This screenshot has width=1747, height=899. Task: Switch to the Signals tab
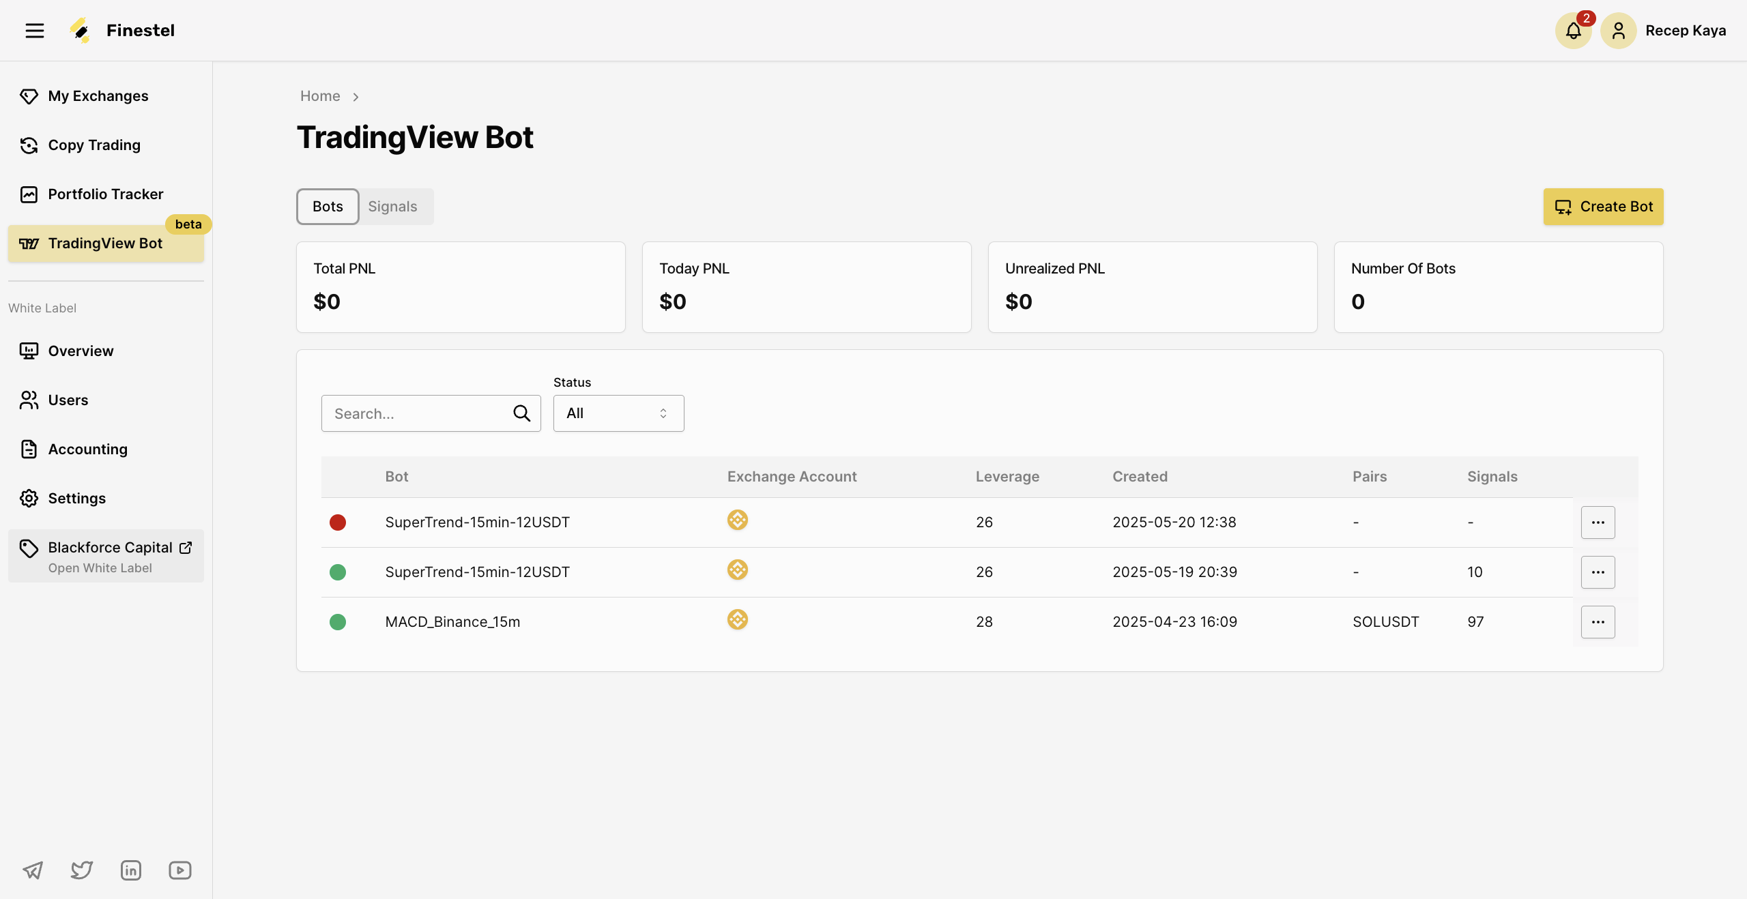(x=392, y=206)
